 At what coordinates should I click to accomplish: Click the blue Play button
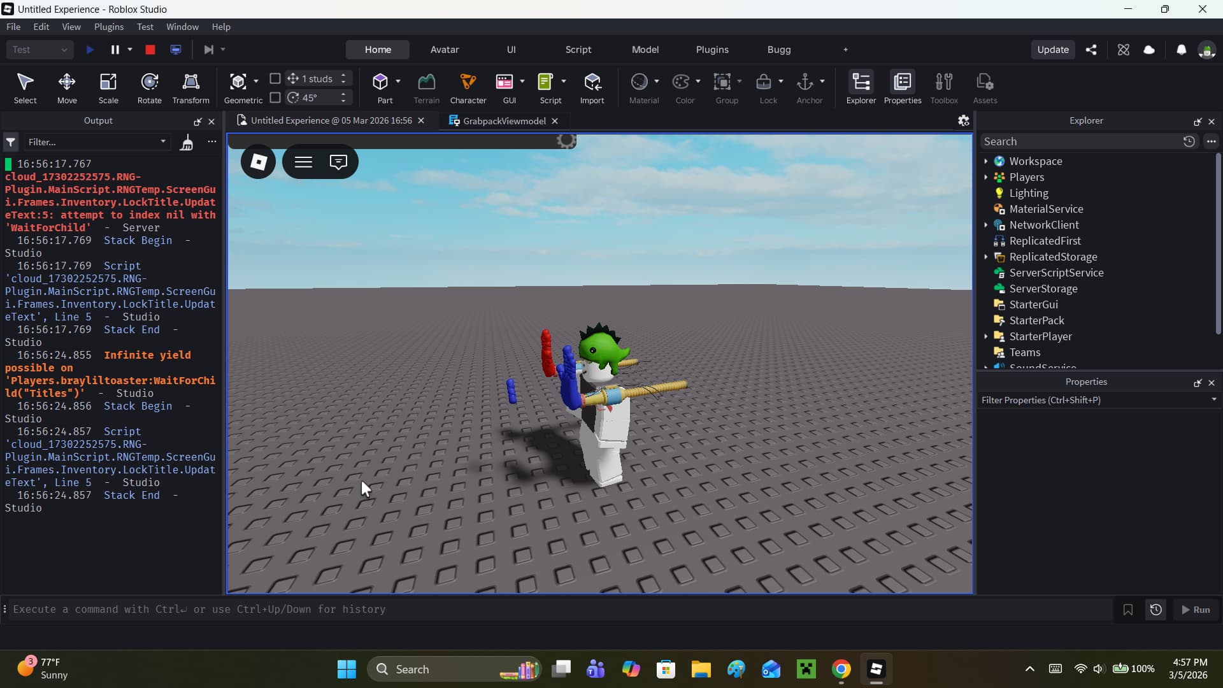[x=90, y=50]
